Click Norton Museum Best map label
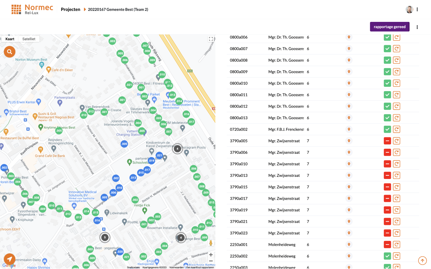Screen dimensions: 431x269 (x=31, y=59)
